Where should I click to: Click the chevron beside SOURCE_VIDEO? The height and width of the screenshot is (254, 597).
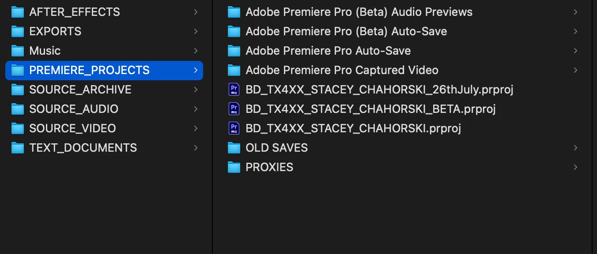[x=196, y=128]
